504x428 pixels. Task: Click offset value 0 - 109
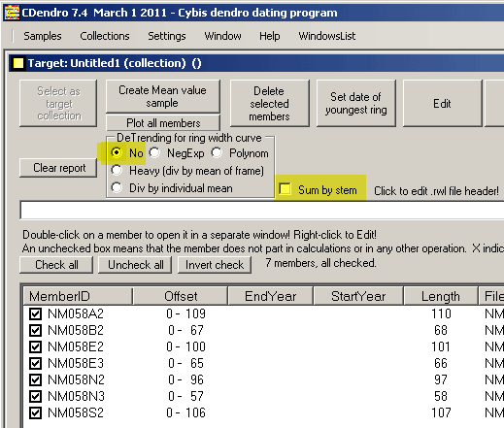pyautogui.click(x=185, y=313)
